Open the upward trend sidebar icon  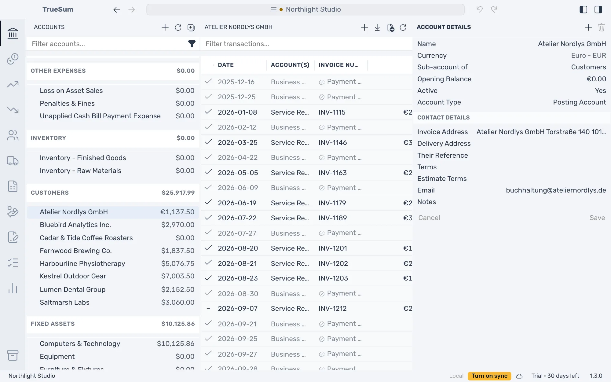[13, 84]
